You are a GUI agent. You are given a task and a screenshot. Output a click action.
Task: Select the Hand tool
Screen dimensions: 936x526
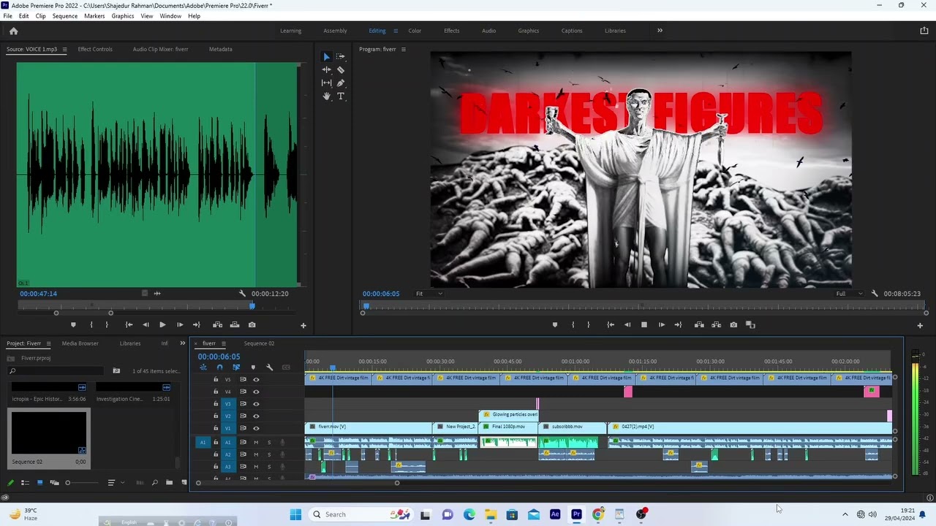pyautogui.click(x=326, y=96)
